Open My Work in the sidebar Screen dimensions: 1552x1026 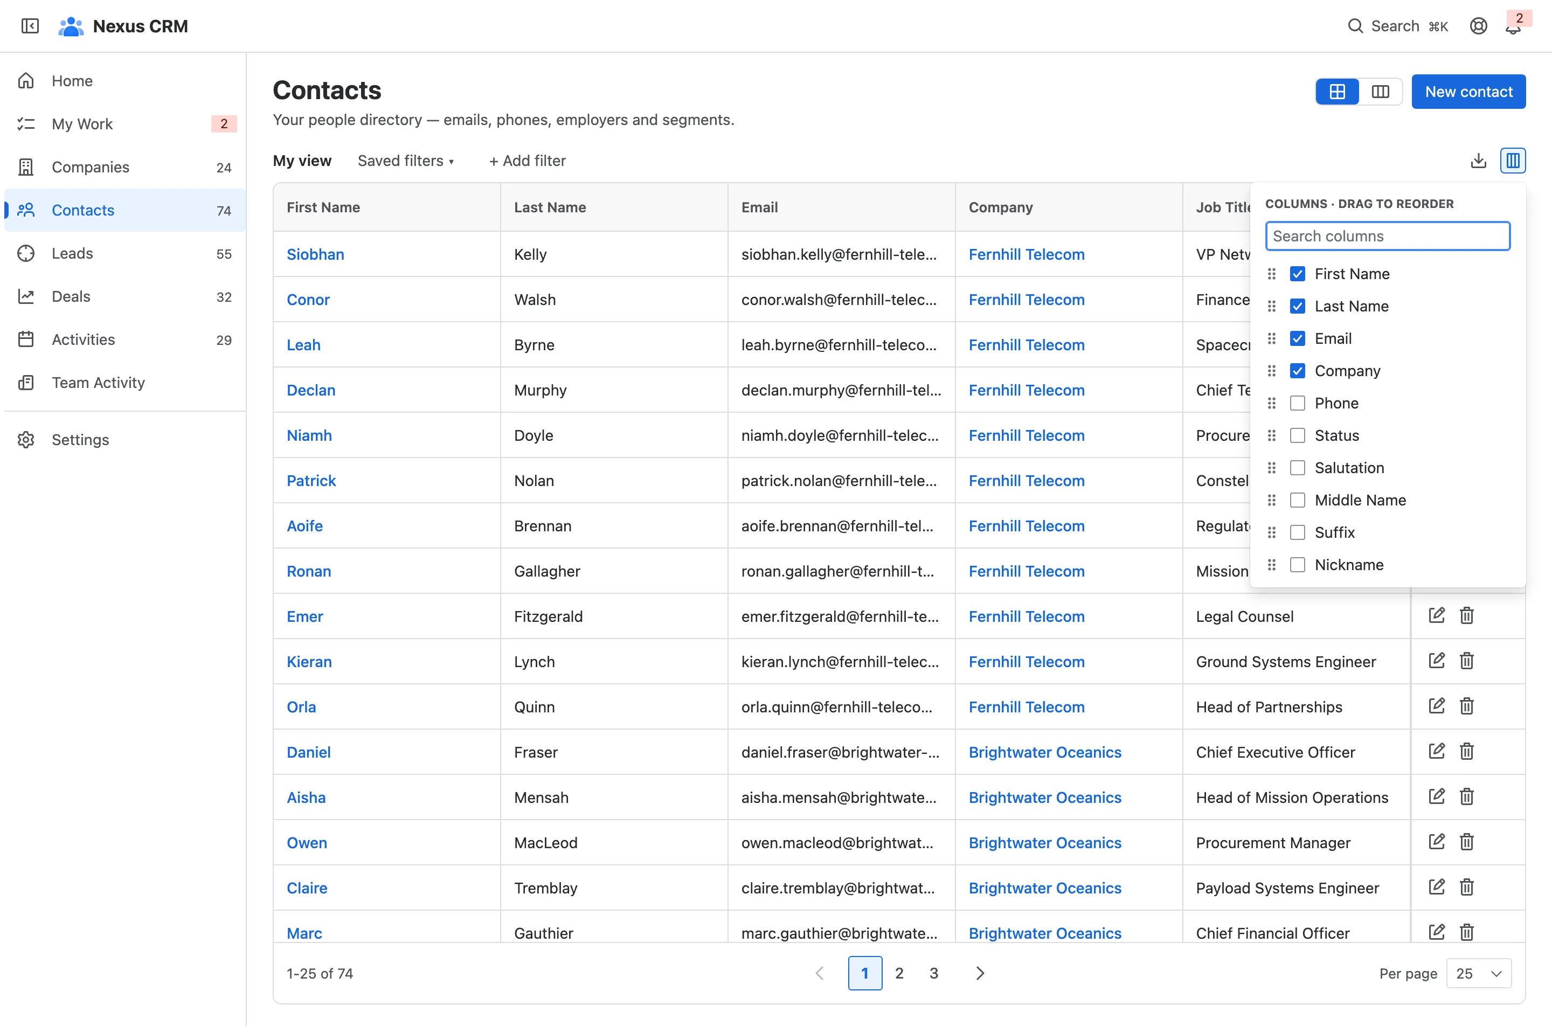124,124
